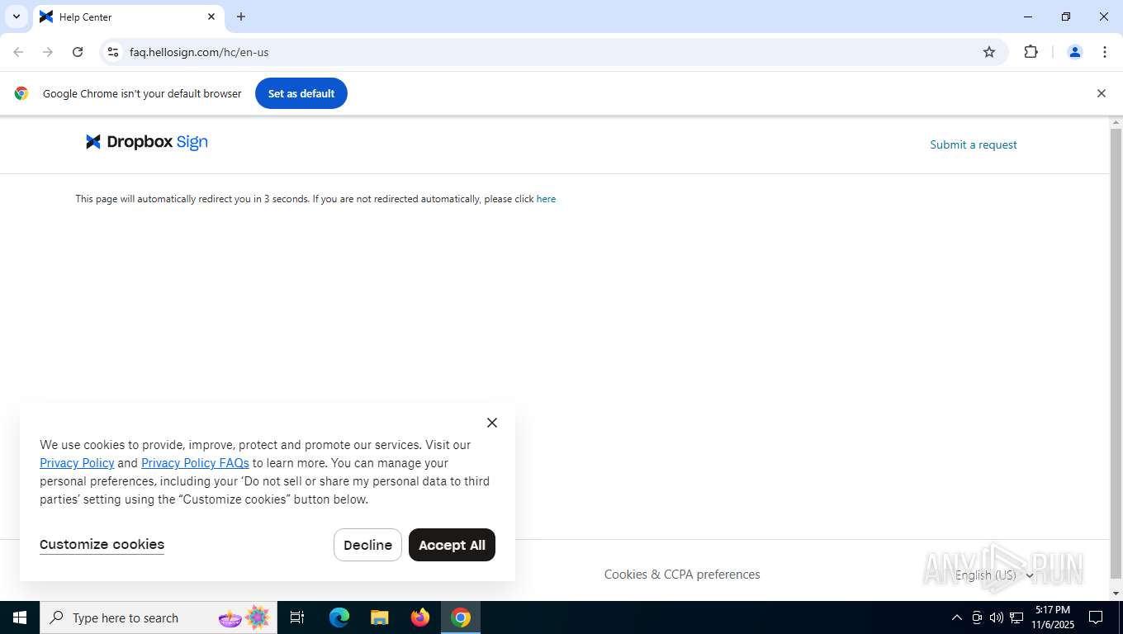Screen dimensions: 1123x634
Task: Open Chrome's three-dot menu
Action: 1105,52
